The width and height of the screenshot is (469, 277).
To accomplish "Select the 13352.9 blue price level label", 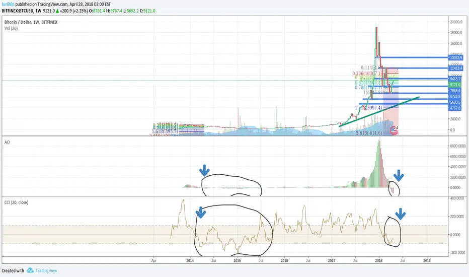I will (455, 57).
